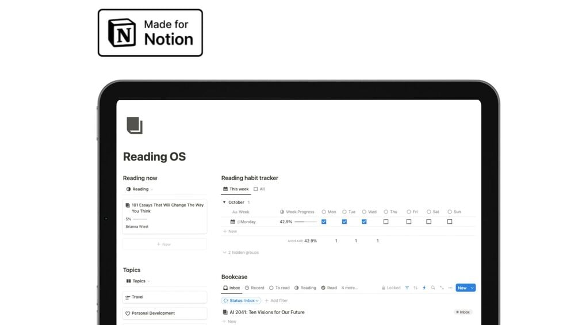The height and width of the screenshot is (325, 578).
Task: Select the Reading tab in Bookcase
Action: click(x=305, y=288)
